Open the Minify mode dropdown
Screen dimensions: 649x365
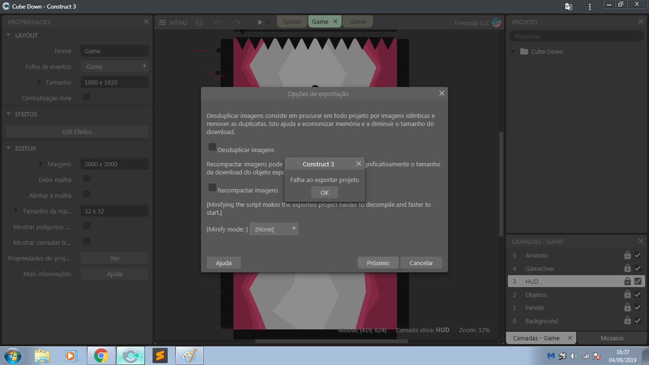(274, 229)
